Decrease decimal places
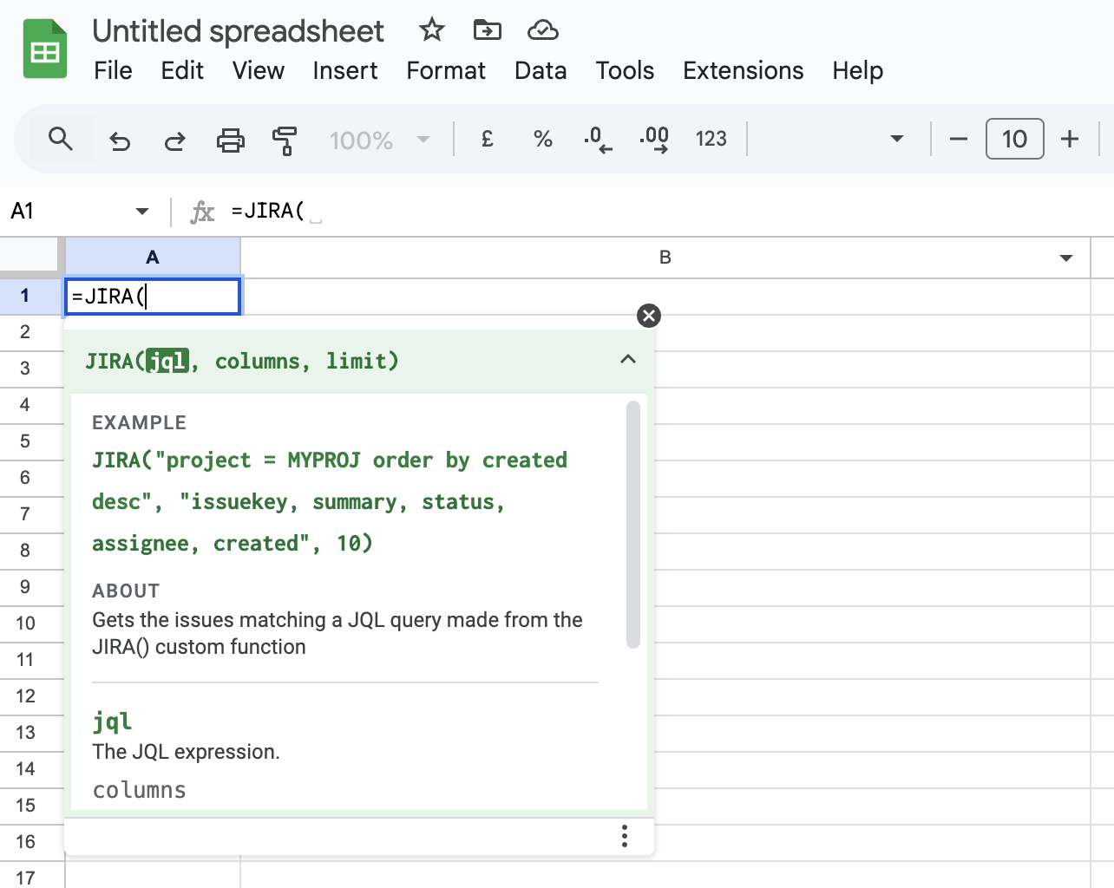 pos(598,139)
